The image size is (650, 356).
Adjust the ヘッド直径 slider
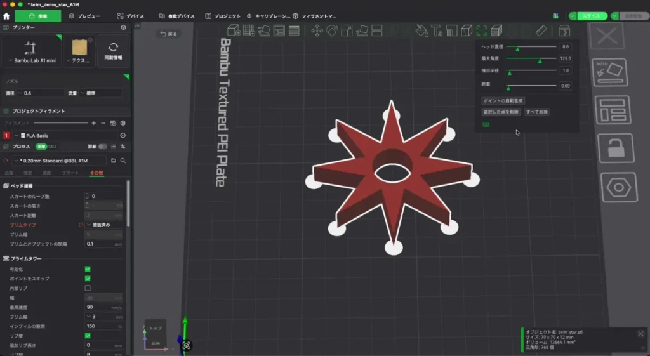[531, 47]
